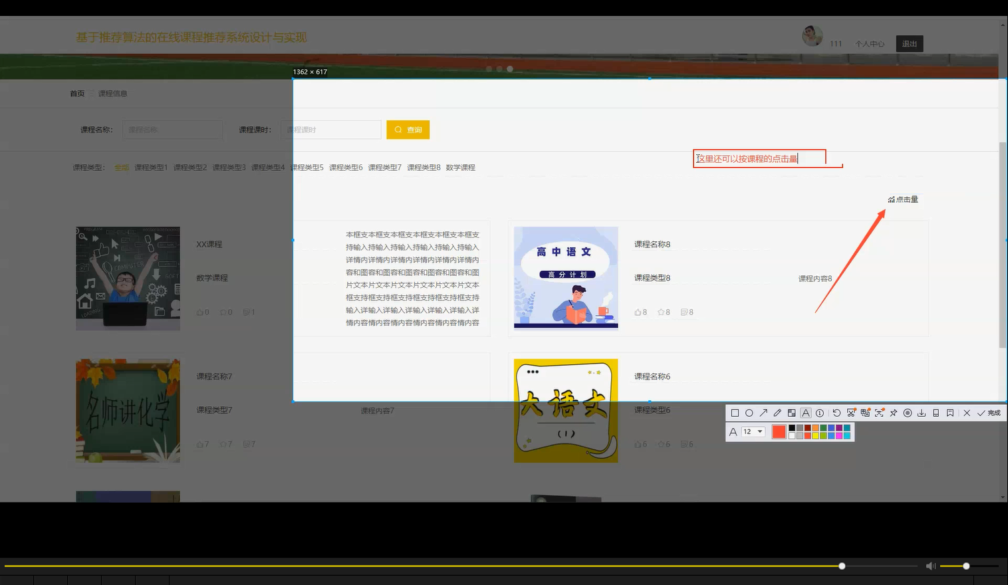This screenshot has width=1008, height=585.
Task: Undo the last annotation with the undo icon
Action: (x=836, y=413)
